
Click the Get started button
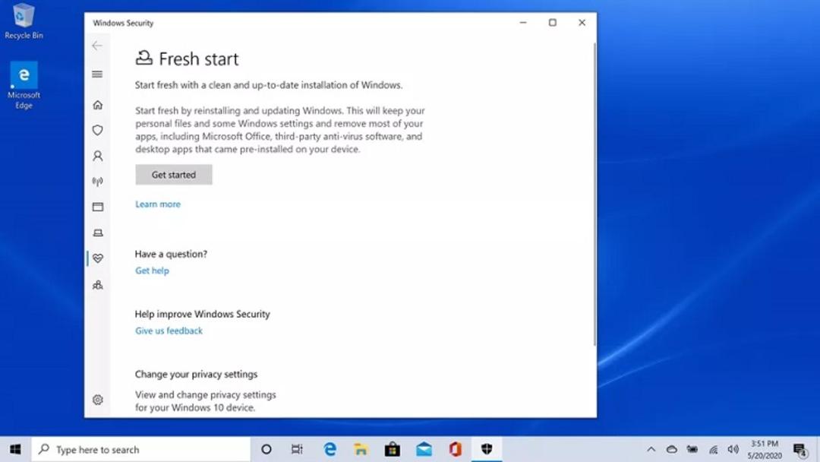(x=174, y=175)
